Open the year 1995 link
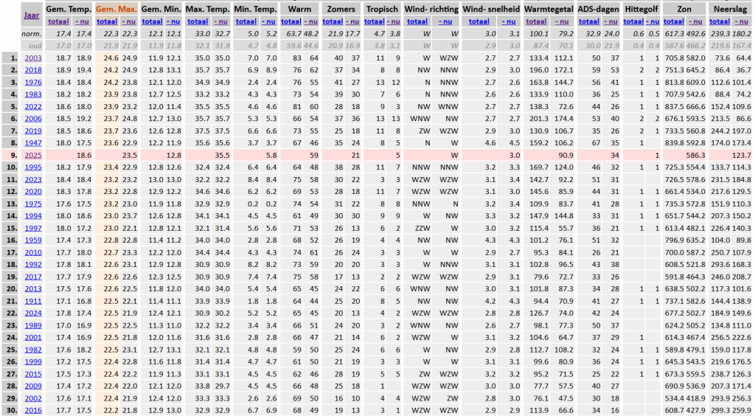This screenshot has height=416, width=755. pos(33,167)
